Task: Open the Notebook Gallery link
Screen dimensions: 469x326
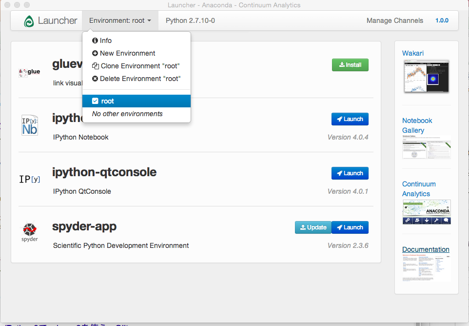Action: coord(417,125)
